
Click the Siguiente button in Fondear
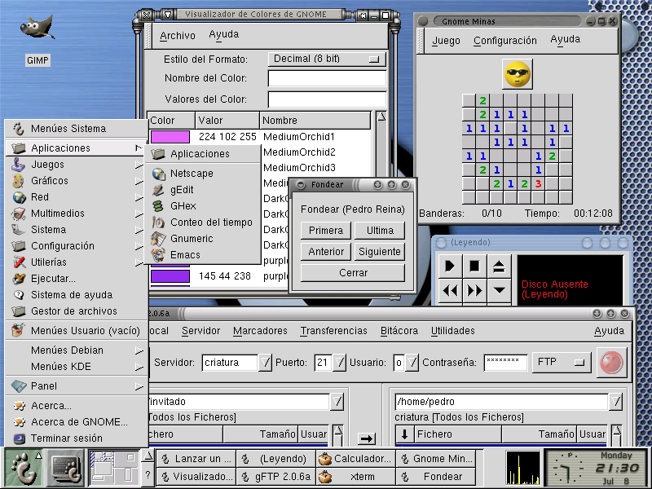pyautogui.click(x=379, y=252)
